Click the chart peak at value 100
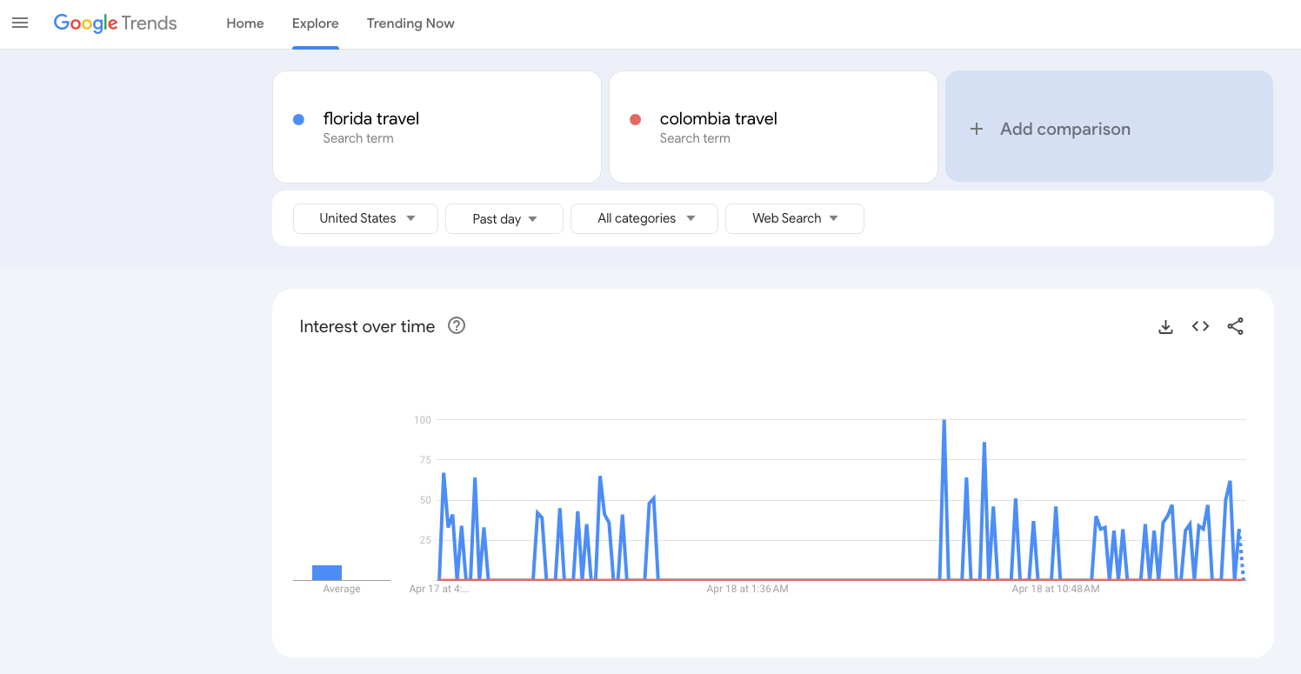 pyautogui.click(x=944, y=421)
